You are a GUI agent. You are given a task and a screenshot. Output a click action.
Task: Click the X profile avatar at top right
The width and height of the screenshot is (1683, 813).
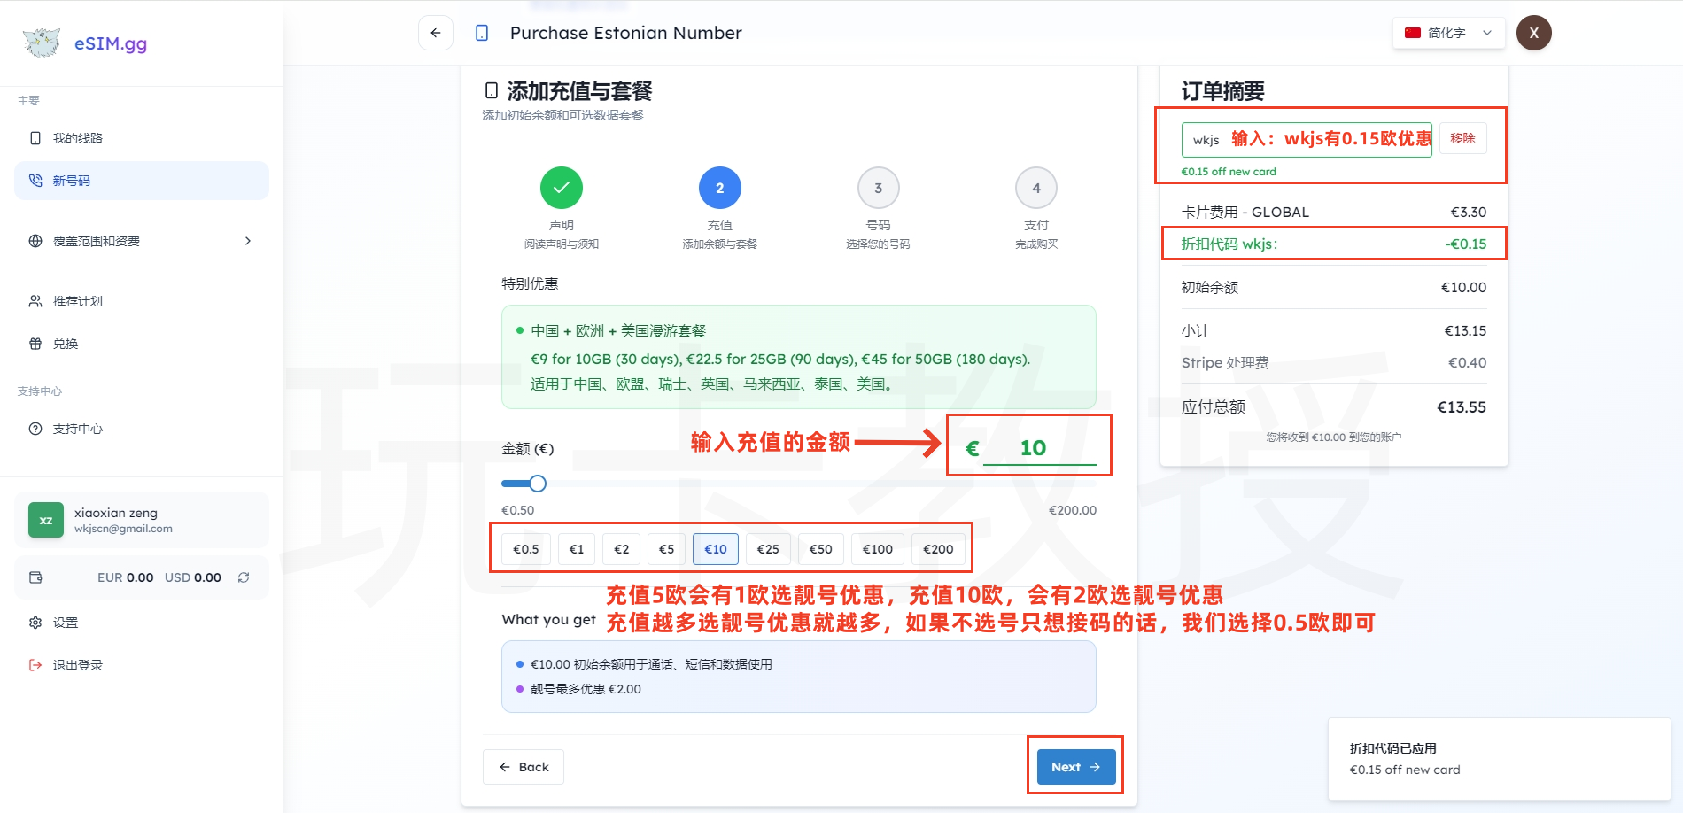click(x=1534, y=33)
